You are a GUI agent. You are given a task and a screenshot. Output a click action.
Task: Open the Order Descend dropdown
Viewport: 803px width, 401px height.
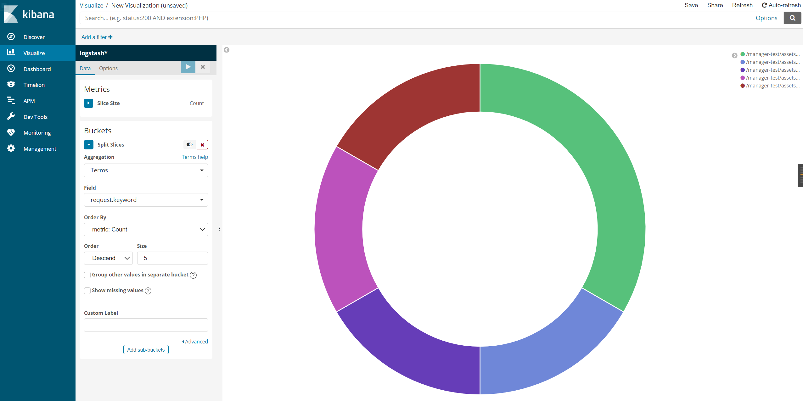[108, 258]
